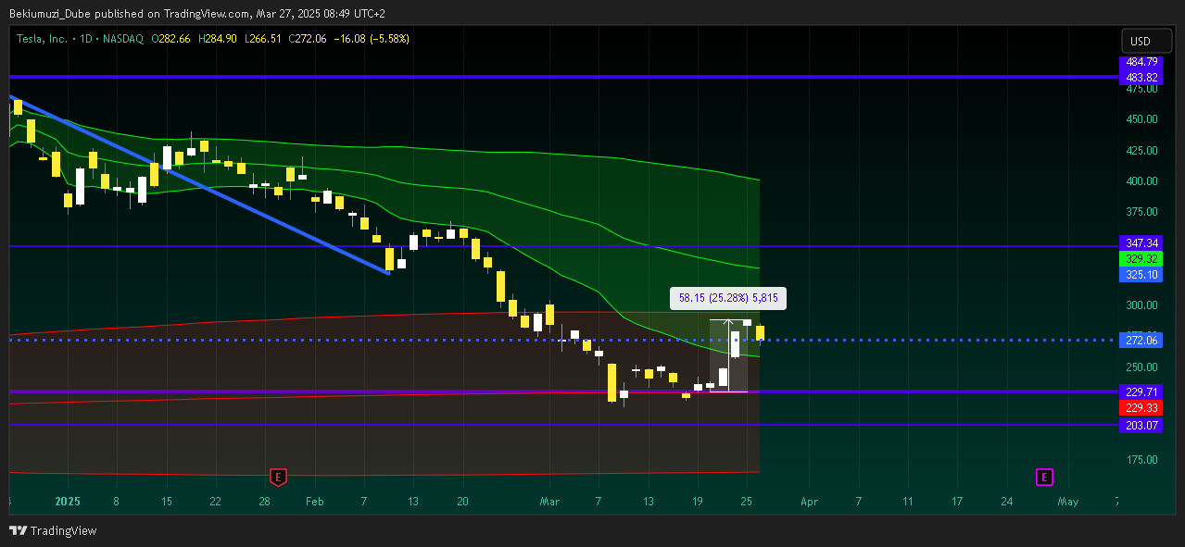Click the 2025 label on time axis
This screenshot has height=547, width=1185.
coord(69,502)
